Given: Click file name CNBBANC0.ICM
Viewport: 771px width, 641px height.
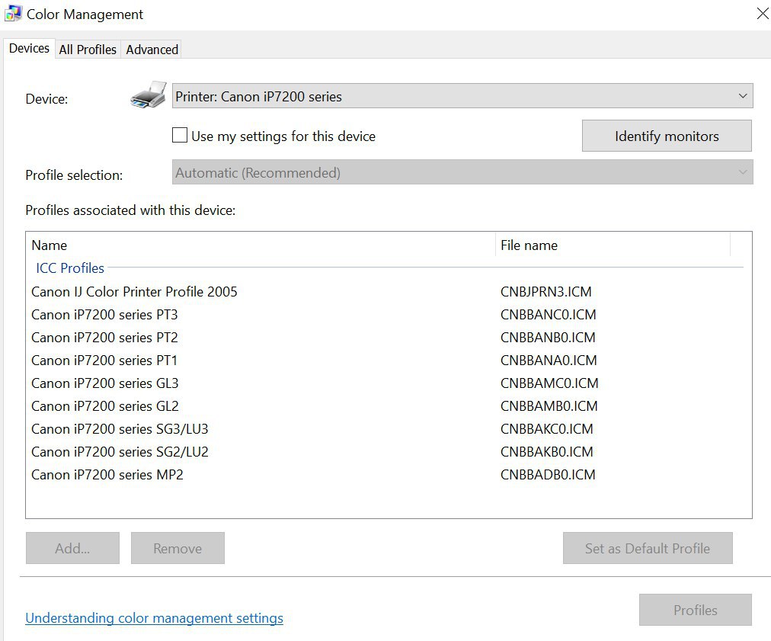Looking at the screenshot, I should [x=549, y=314].
